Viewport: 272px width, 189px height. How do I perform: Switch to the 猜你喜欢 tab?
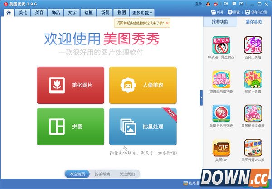(x=254, y=22)
